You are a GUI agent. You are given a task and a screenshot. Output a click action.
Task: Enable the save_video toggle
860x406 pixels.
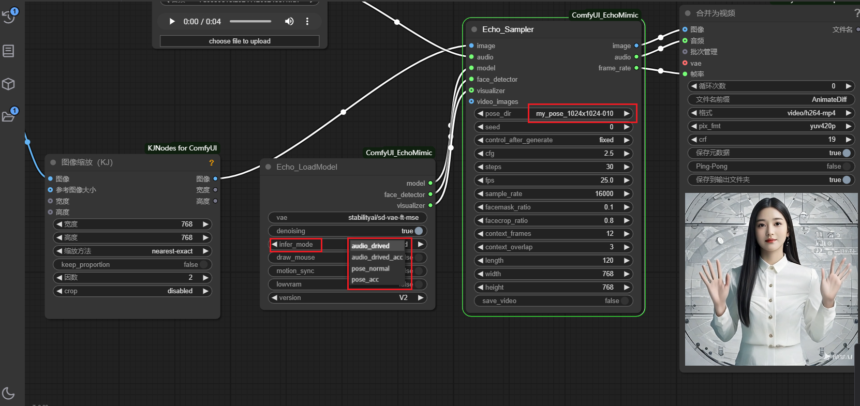tap(625, 301)
